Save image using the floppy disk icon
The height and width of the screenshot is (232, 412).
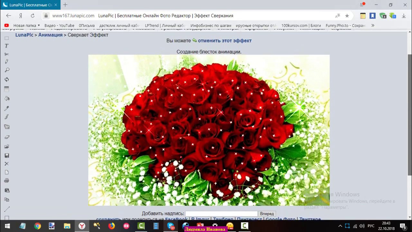(x=7, y=156)
